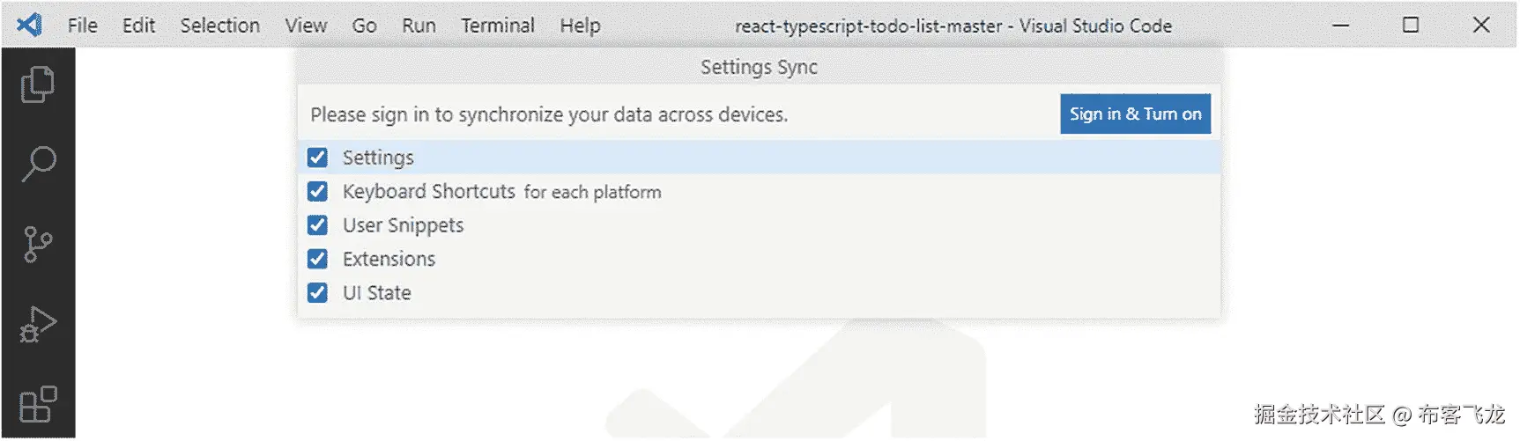Click Sign in & Turn on button
The image size is (1520, 441).
pyautogui.click(x=1135, y=114)
